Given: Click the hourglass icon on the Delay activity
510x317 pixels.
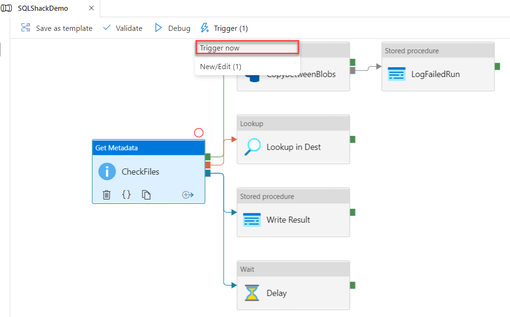Looking at the screenshot, I should [x=252, y=293].
